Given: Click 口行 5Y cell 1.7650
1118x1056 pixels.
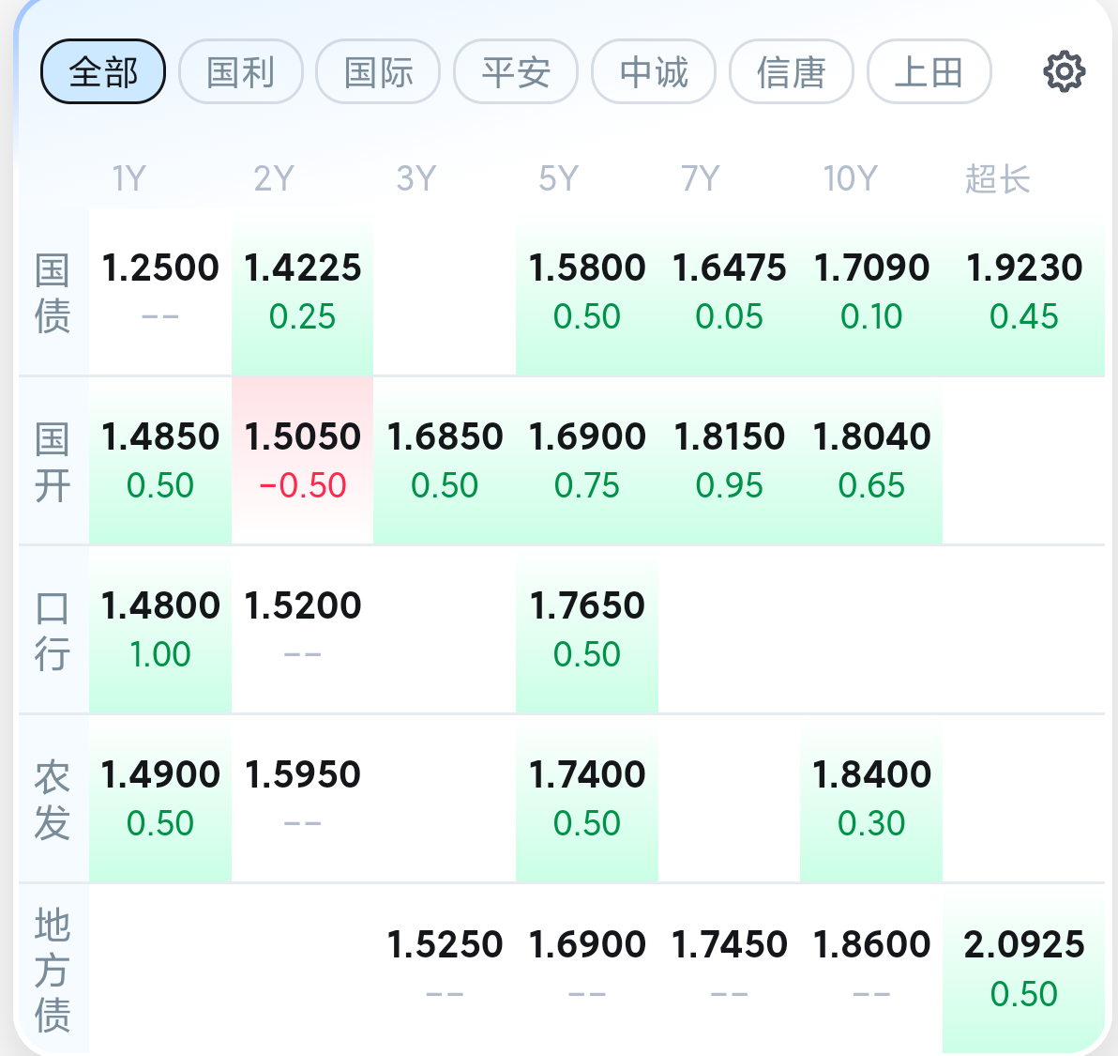Looking at the screenshot, I should click(587, 629).
